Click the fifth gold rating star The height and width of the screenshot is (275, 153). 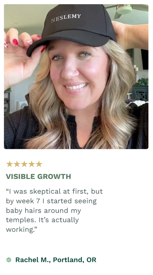coord(39,164)
